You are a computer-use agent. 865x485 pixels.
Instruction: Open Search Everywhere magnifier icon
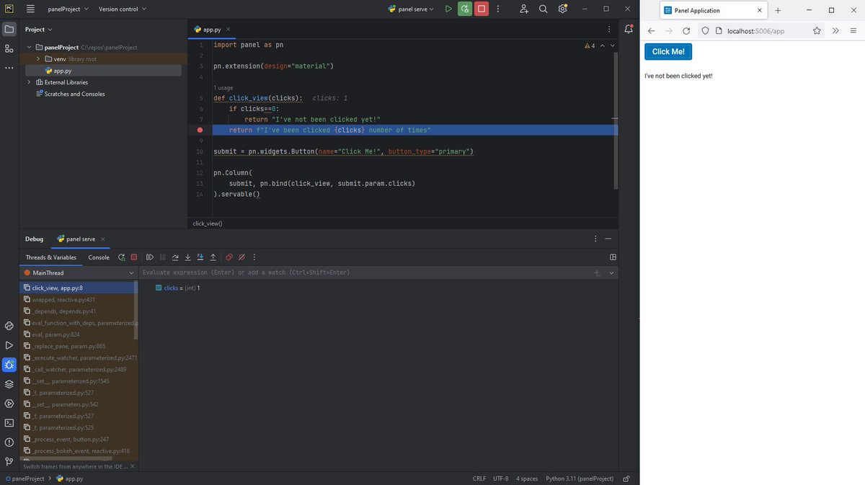click(x=543, y=9)
